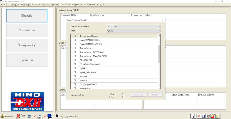Image resolution: width=231 pixels, height=119 pixels.
Task: Select the pen annotation tool
Action: [x=194, y=116]
